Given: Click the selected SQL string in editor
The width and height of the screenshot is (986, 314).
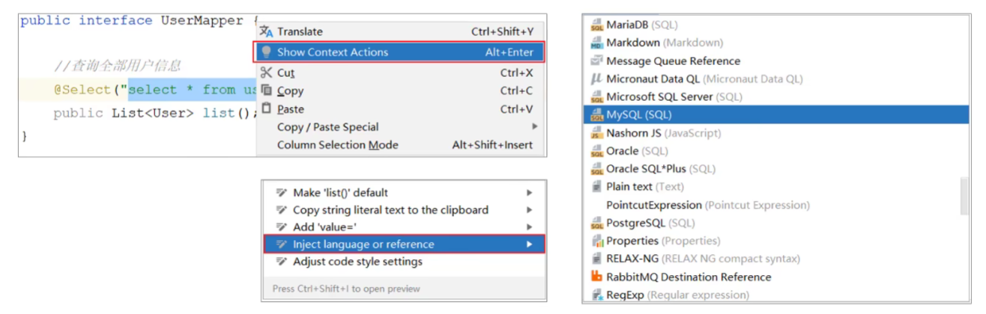Looking at the screenshot, I should point(191,90).
